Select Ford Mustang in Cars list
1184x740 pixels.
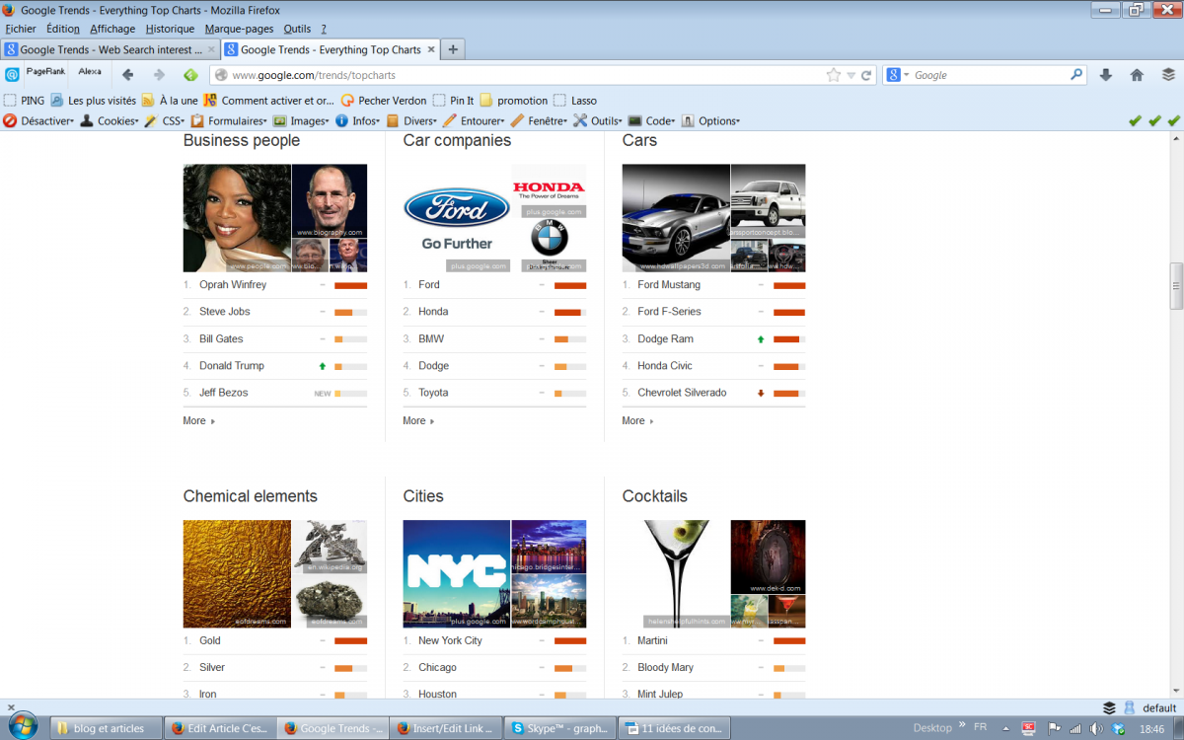[669, 285]
